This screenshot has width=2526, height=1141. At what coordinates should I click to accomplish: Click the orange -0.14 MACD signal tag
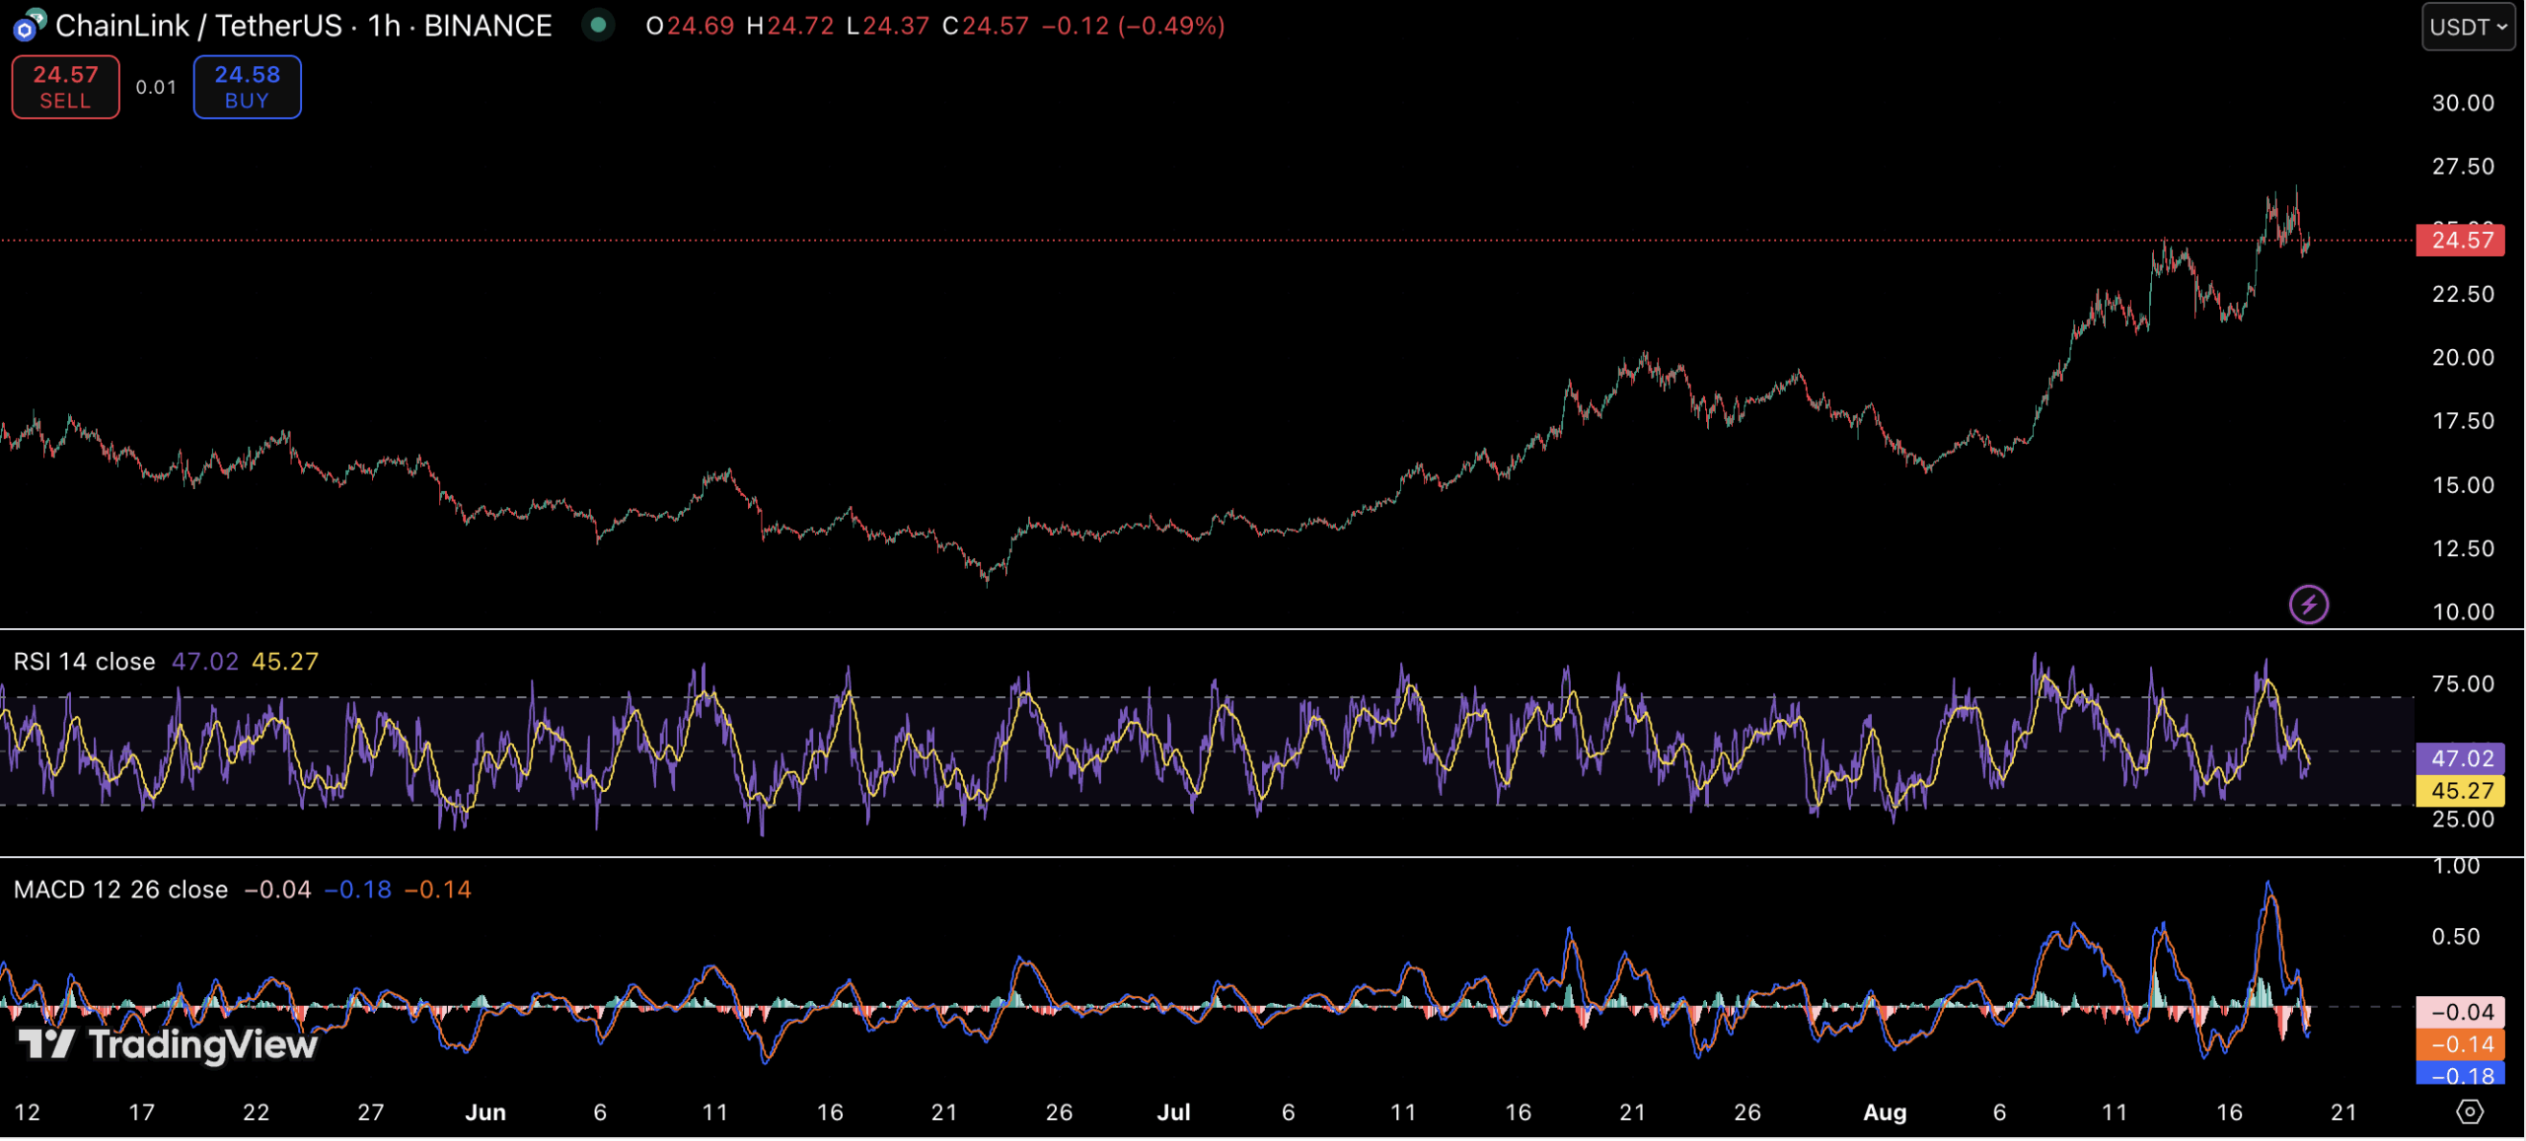(x=2460, y=1044)
